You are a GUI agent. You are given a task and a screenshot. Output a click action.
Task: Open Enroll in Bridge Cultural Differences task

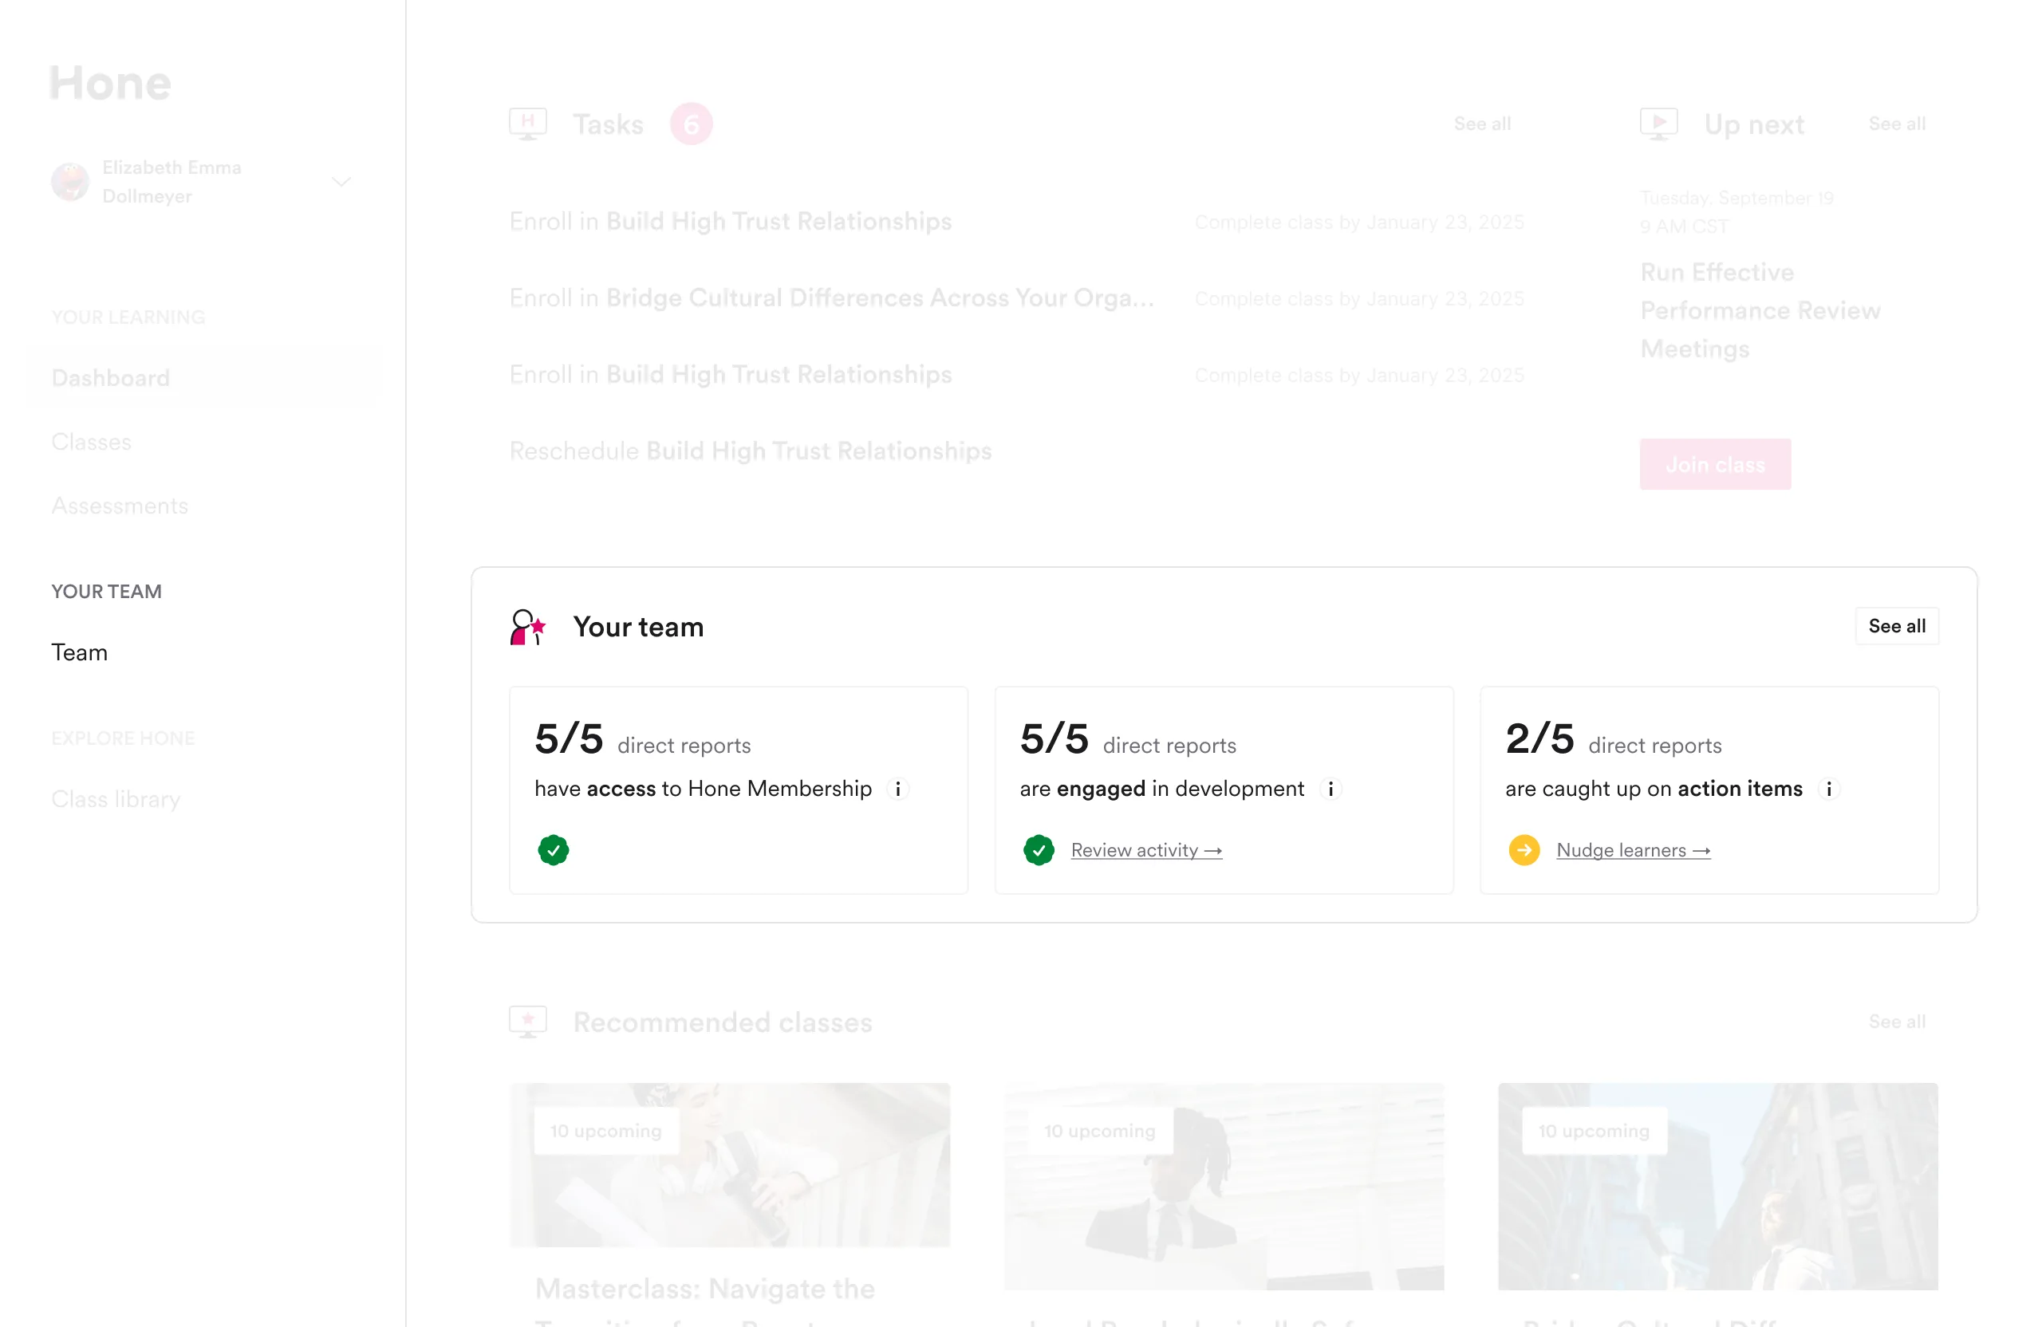point(831,297)
